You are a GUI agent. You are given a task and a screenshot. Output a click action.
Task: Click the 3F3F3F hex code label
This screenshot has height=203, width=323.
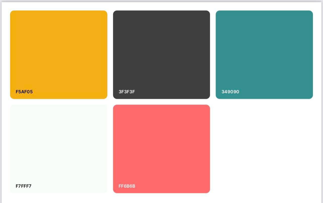(x=127, y=92)
